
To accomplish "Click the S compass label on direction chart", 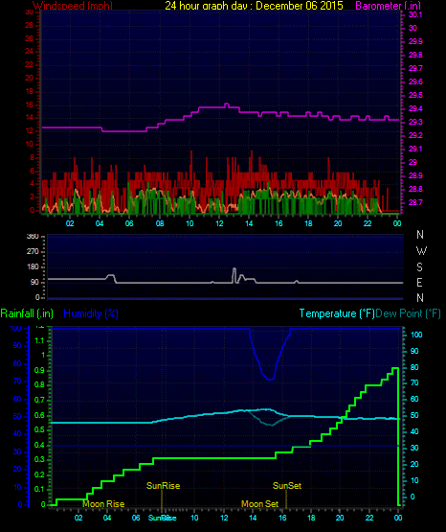I will click(419, 267).
